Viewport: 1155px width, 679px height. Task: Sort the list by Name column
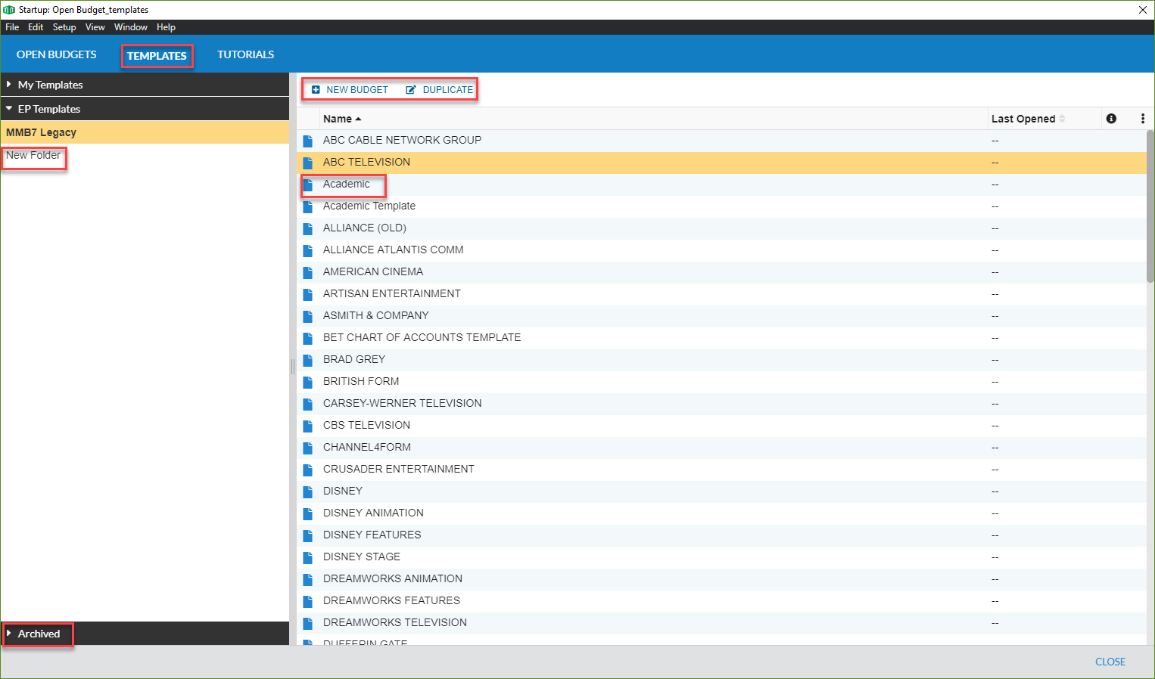pos(342,119)
